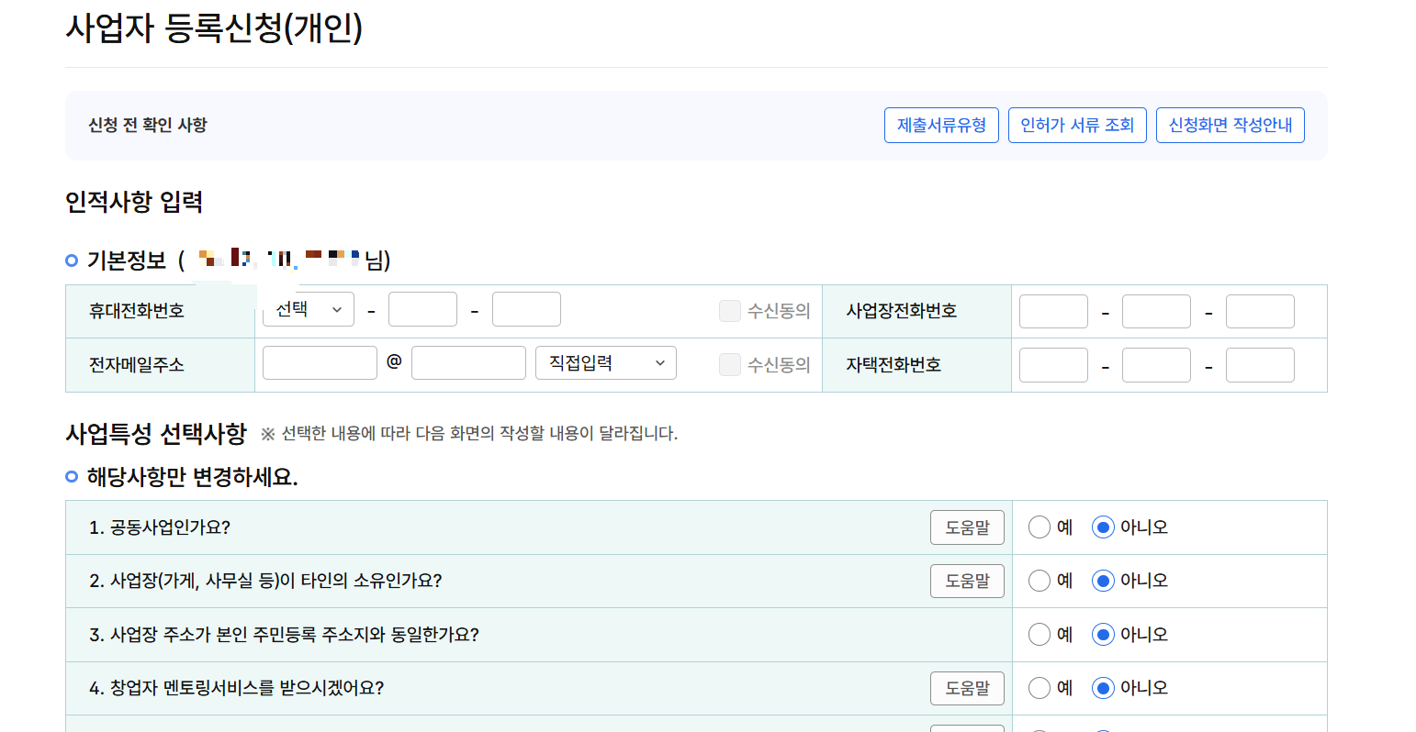Image resolution: width=1416 pixels, height=732 pixels.
Task: Click the 해당사항만 변경하세요 text
Action: coord(193,477)
